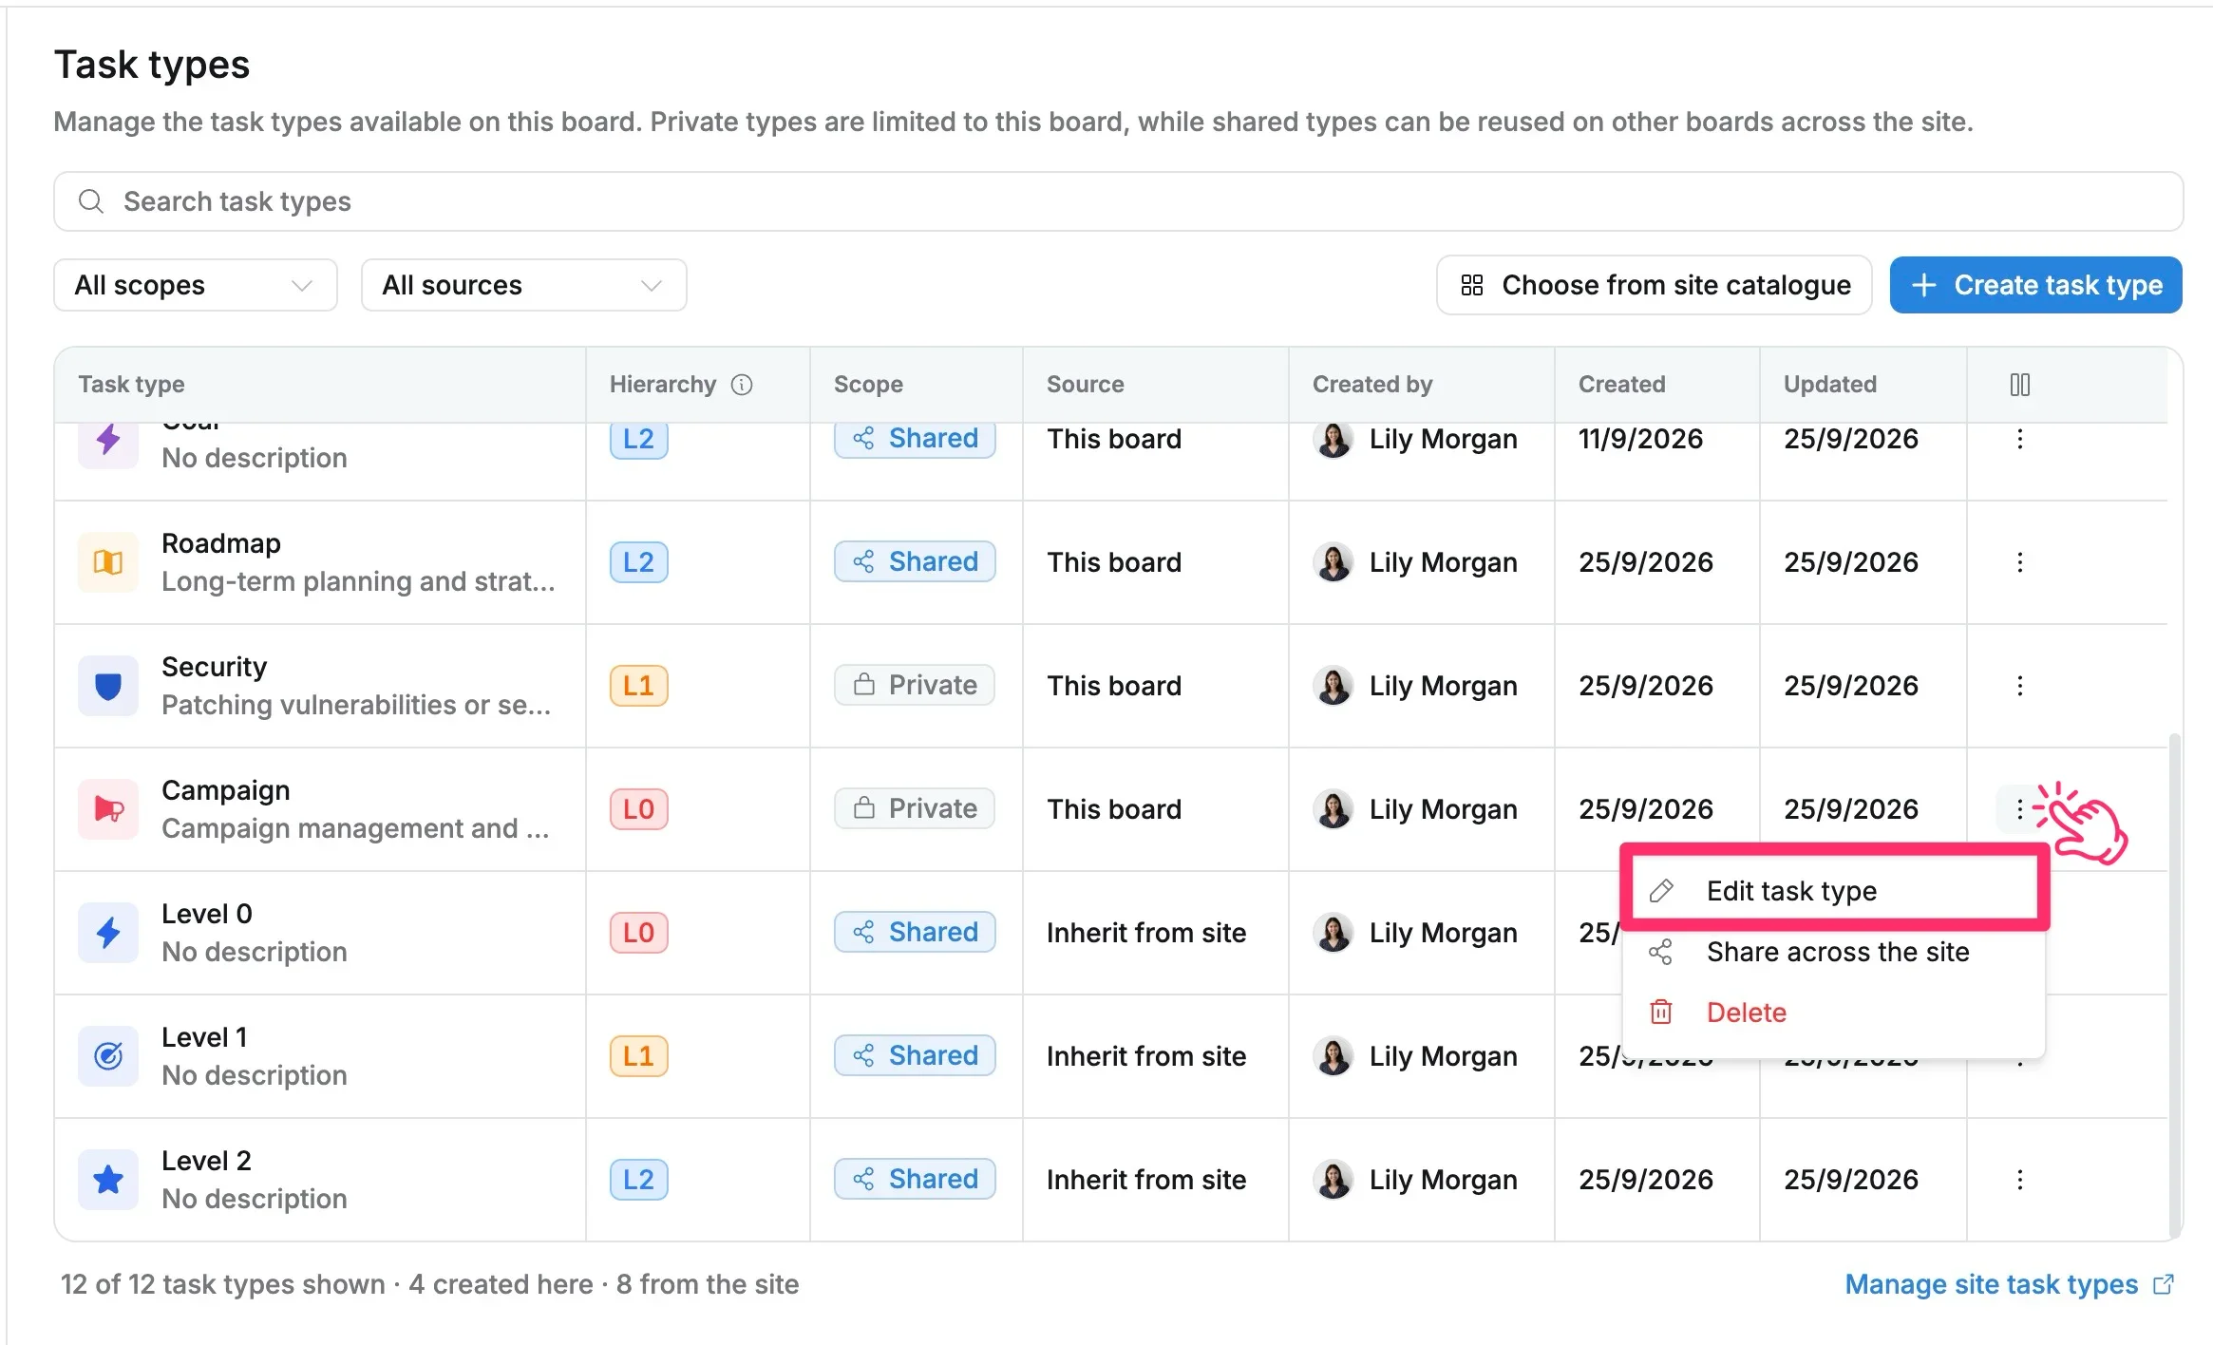Click the Shared scope badge in Roadmap row

[915, 561]
